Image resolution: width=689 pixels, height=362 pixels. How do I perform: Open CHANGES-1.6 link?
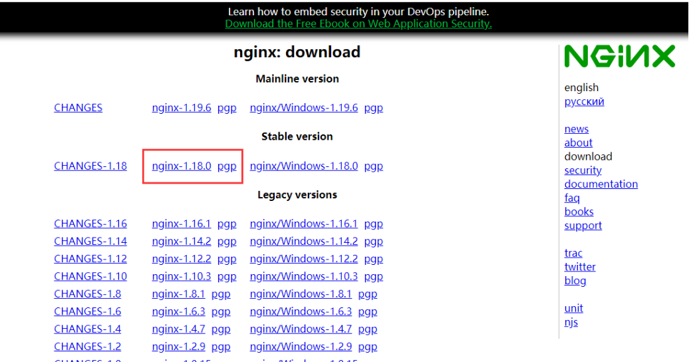click(x=87, y=312)
